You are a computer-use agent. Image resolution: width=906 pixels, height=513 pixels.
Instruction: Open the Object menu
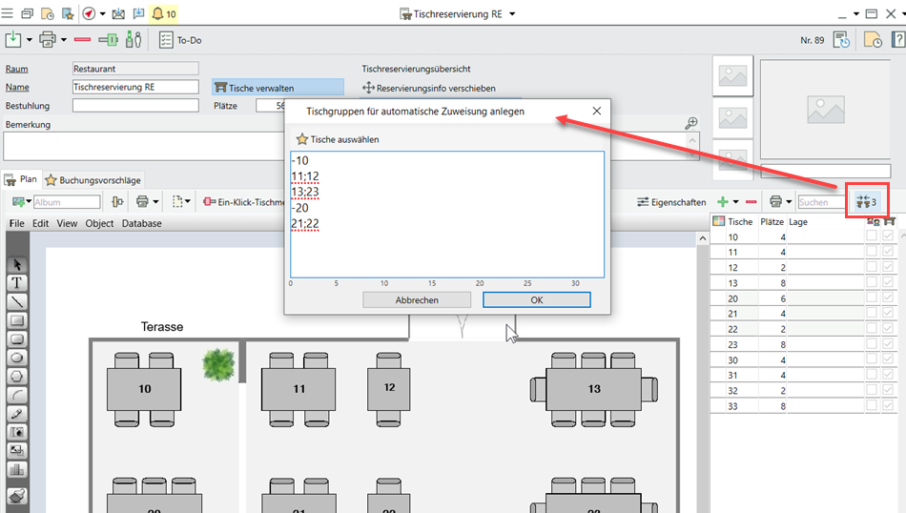point(99,223)
